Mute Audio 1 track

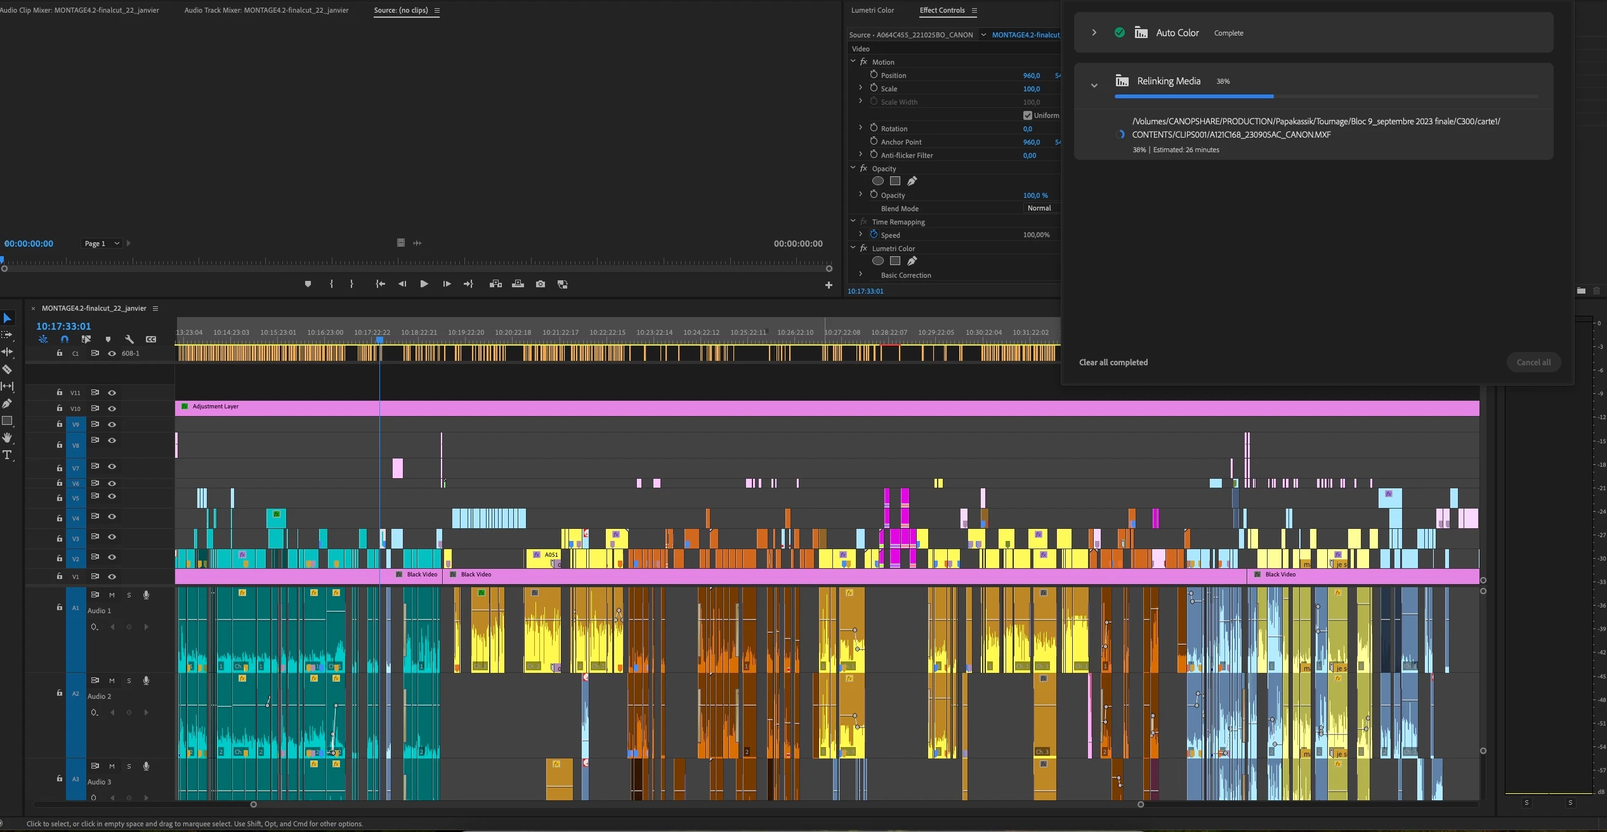tap(112, 595)
